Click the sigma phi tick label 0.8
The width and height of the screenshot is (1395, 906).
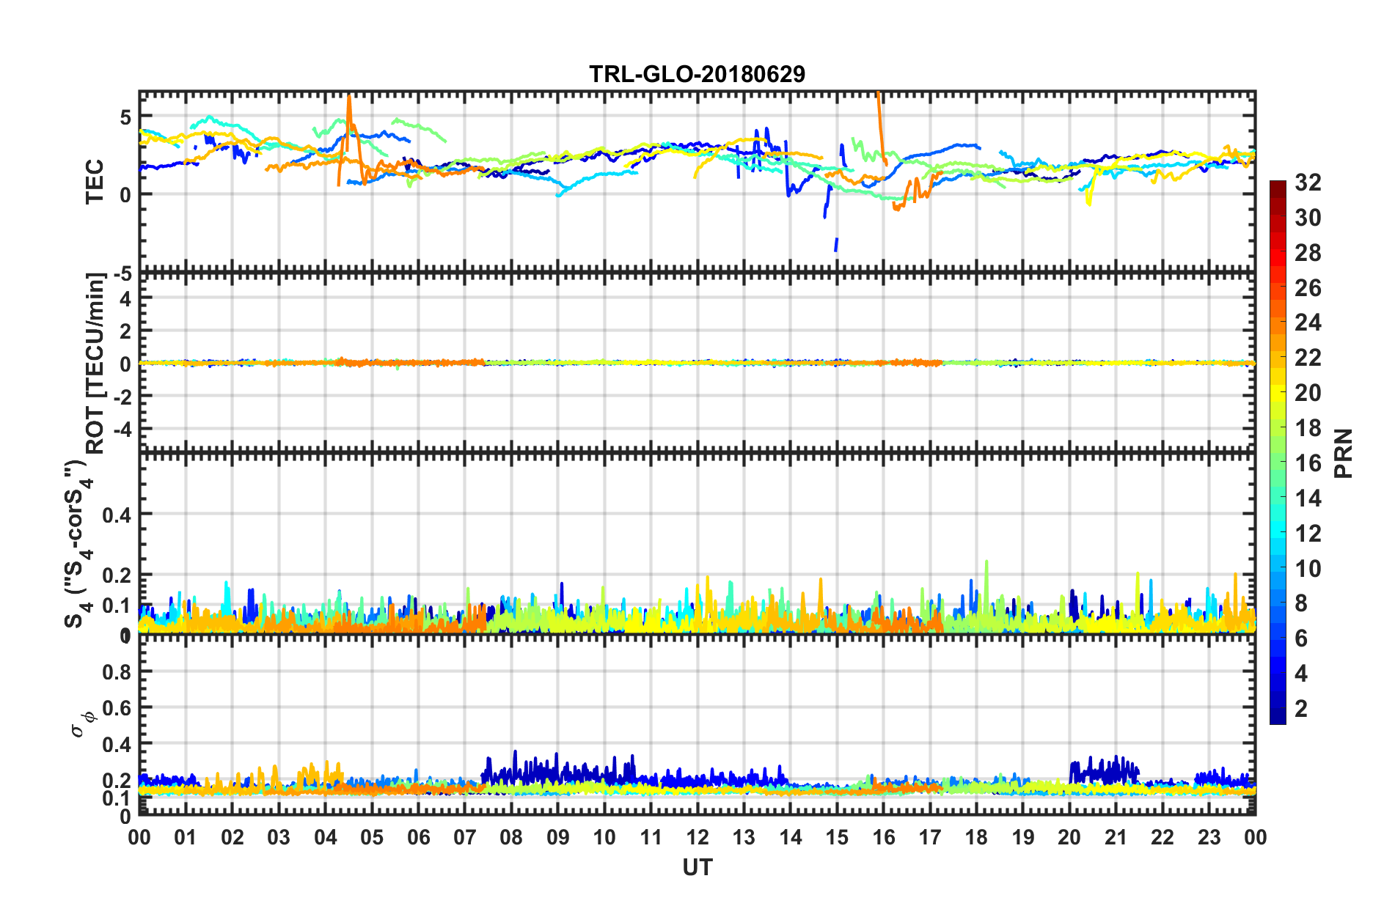(117, 671)
